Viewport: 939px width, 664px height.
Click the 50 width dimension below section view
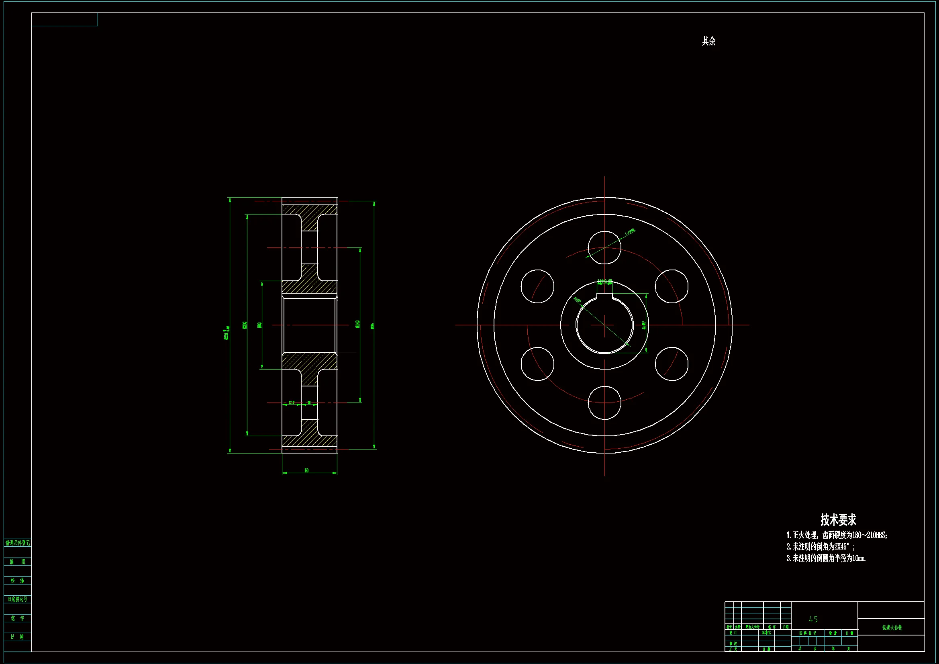pyautogui.click(x=306, y=470)
